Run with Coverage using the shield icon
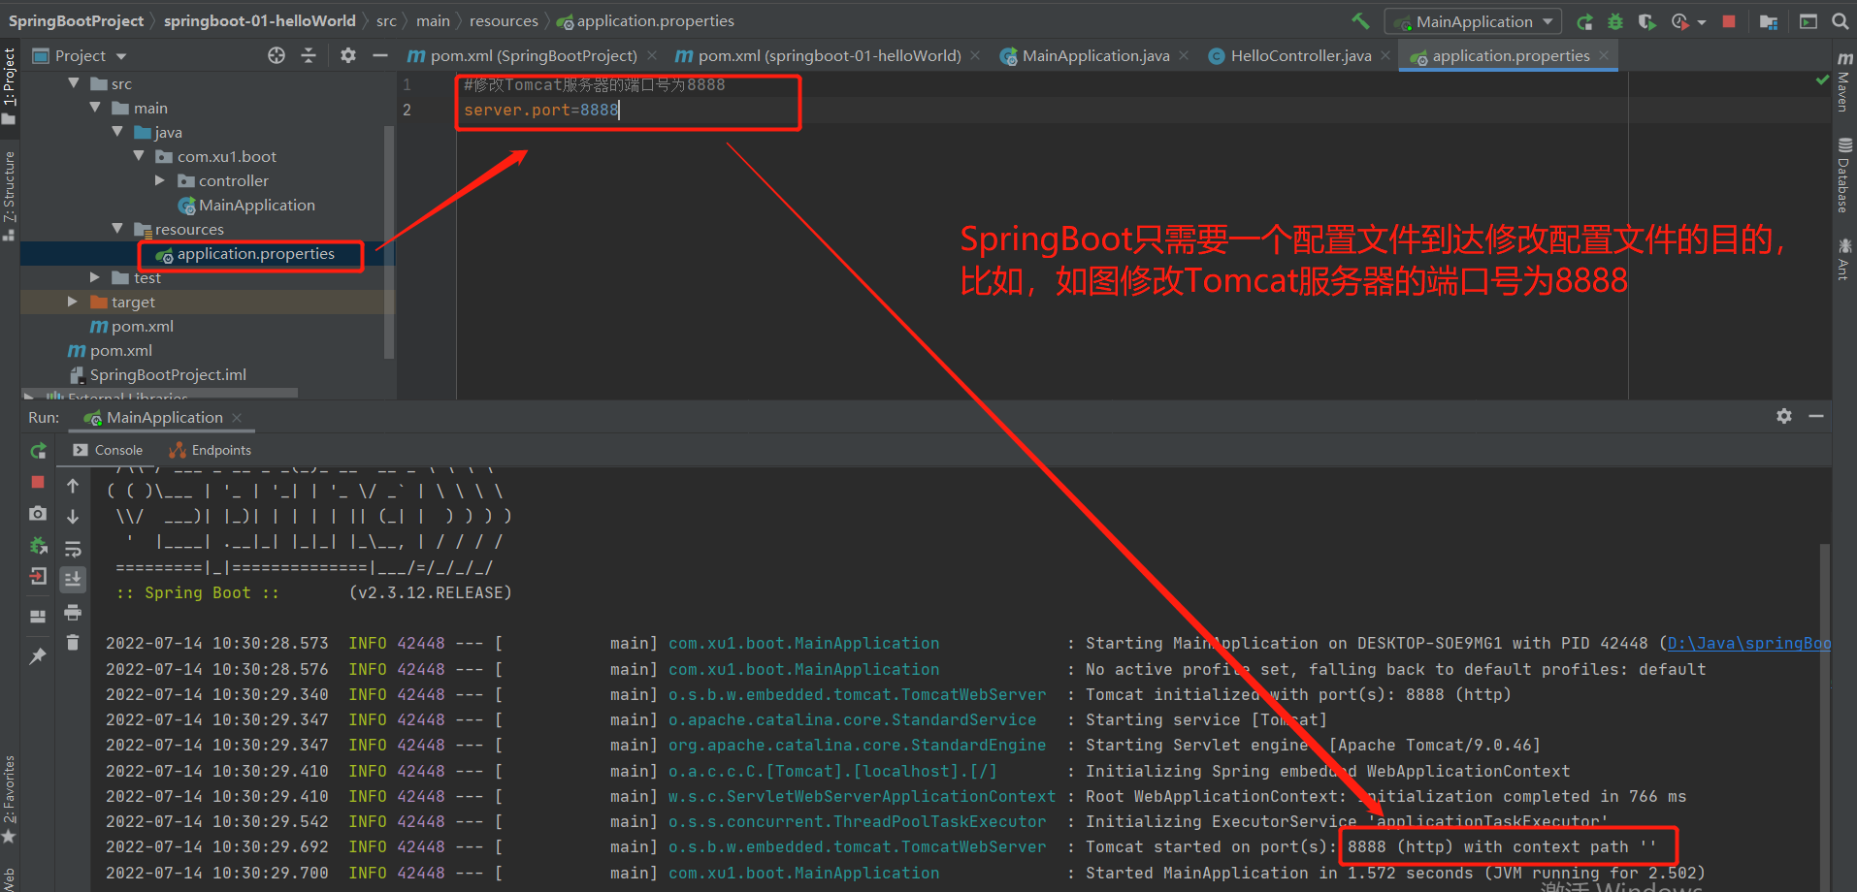The width and height of the screenshot is (1857, 892). click(x=1646, y=21)
